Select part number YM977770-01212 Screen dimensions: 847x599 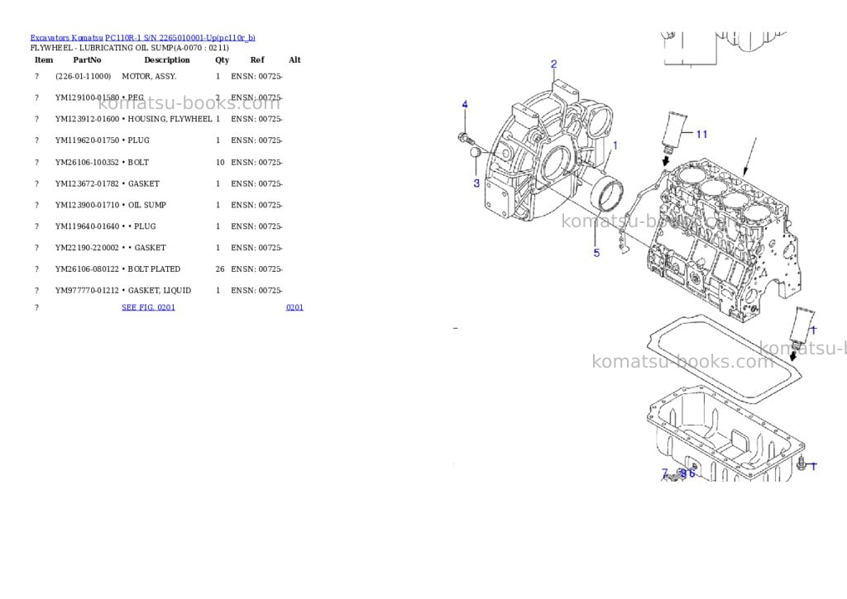(x=87, y=291)
